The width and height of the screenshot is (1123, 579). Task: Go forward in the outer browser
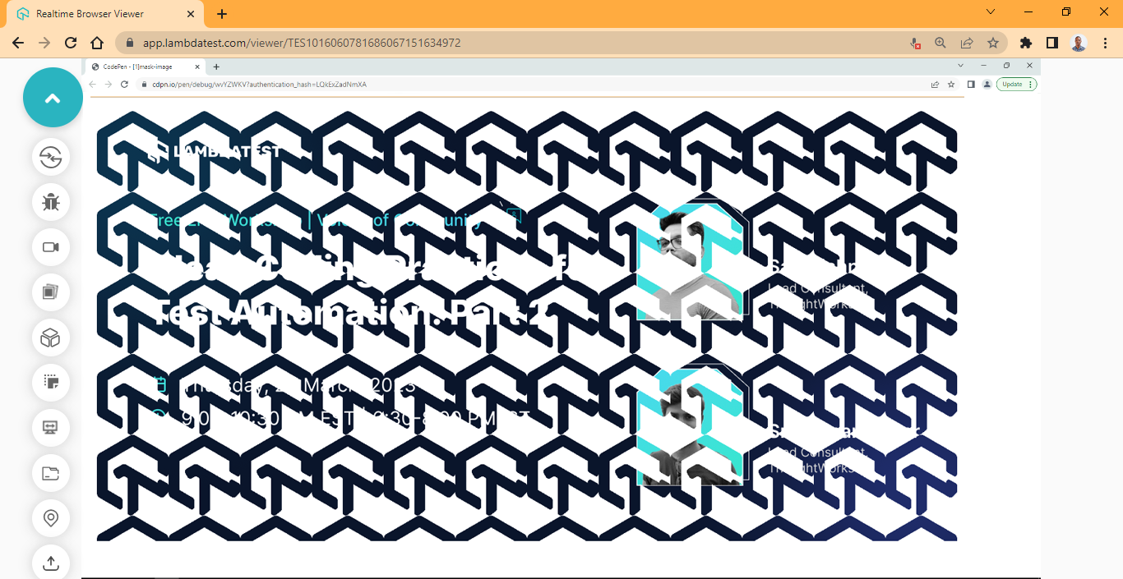[x=44, y=43]
